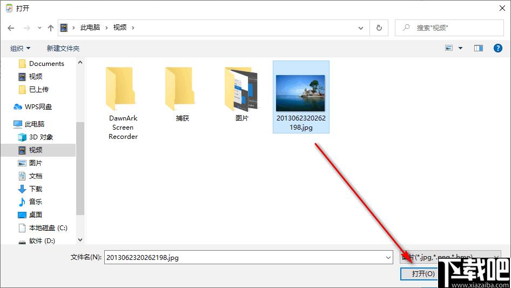Select the 捕获 folder

pos(183,94)
